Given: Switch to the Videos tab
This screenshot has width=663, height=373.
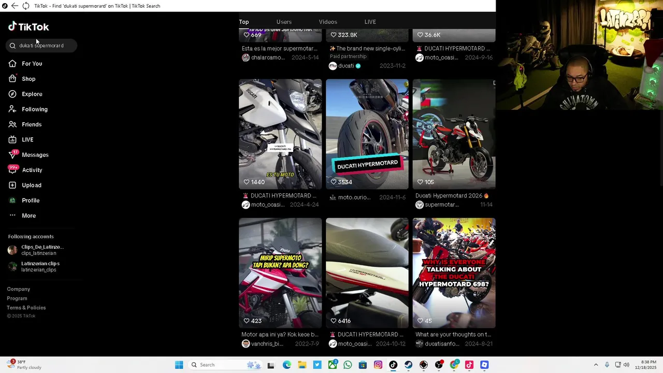Looking at the screenshot, I should (328, 22).
